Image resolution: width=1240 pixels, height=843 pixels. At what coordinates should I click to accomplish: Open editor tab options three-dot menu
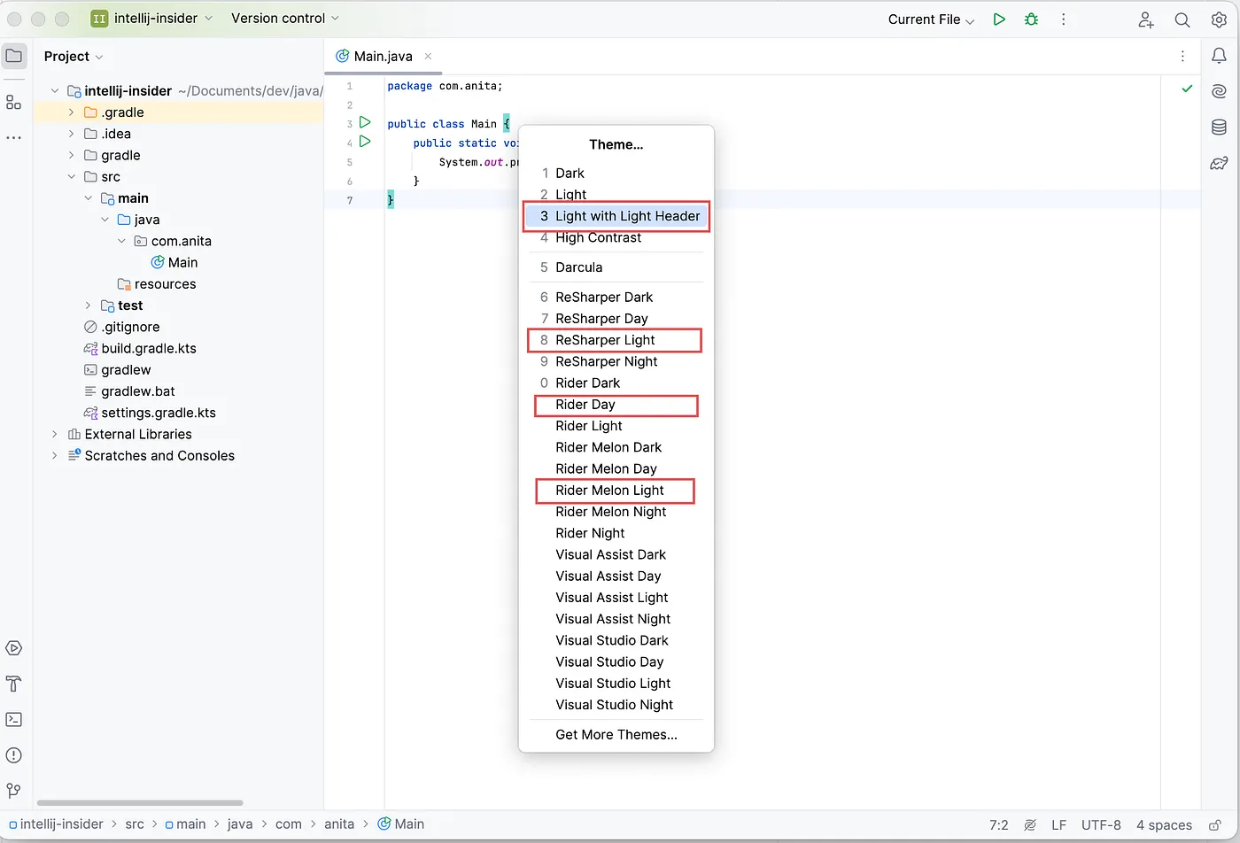click(x=1182, y=56)
